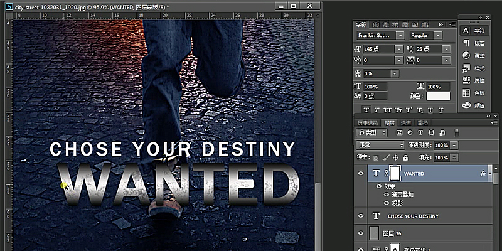
Task: Click the 图层 16 layer thumbnail
Action: 374,233
